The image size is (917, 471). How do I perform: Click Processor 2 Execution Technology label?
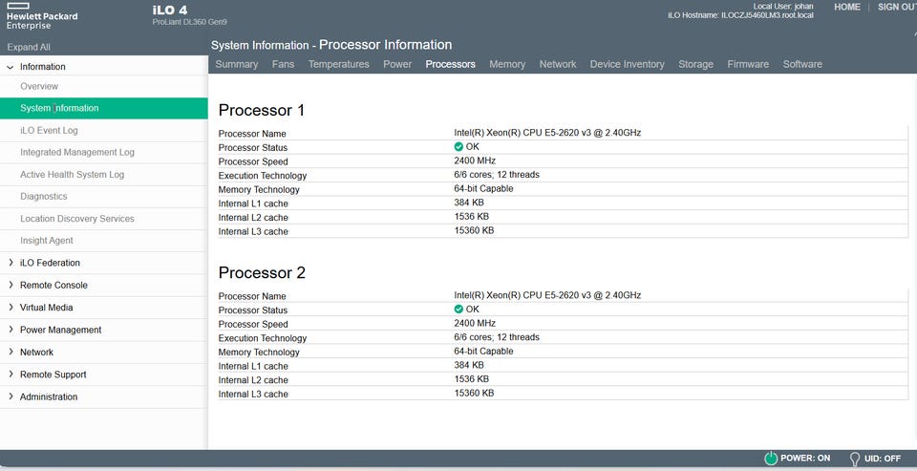[x=263, y=338]
